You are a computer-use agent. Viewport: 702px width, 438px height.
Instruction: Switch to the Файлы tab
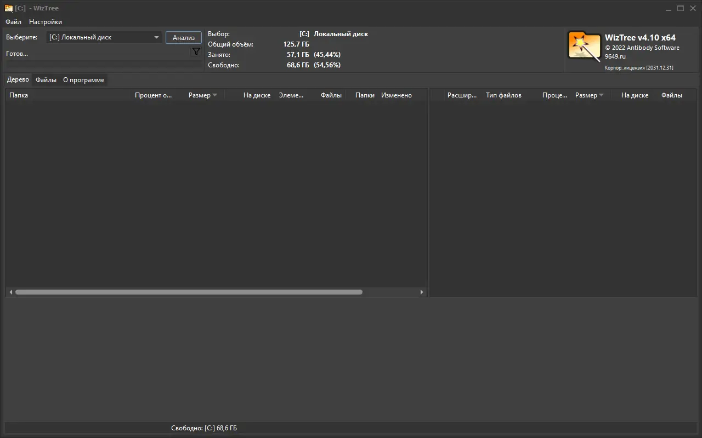[x=46, y=80]
